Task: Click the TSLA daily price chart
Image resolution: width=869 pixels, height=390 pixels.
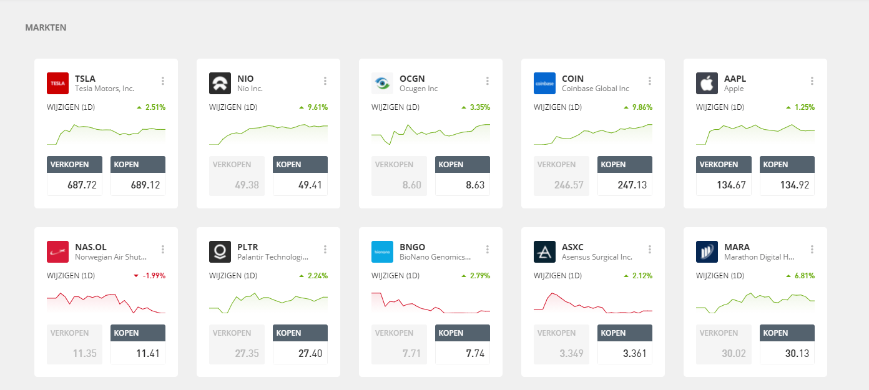Action: click(106, 134)
